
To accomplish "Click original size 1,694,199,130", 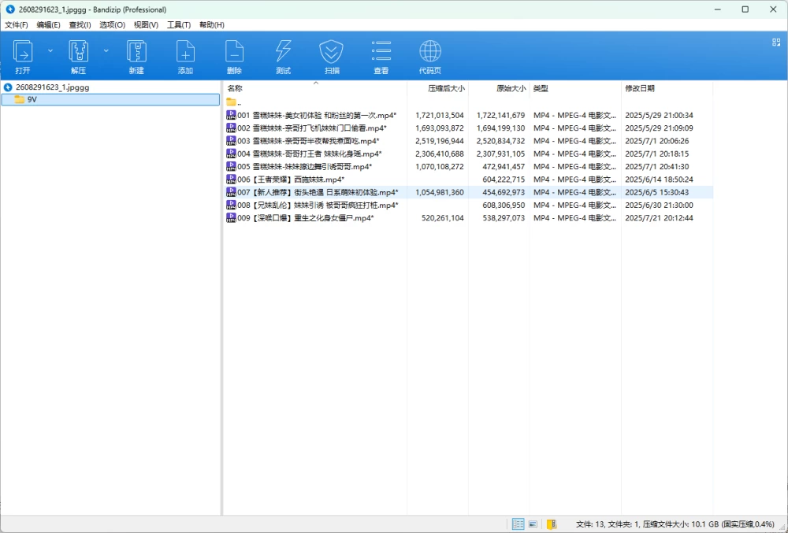I will tap(500, 128).
